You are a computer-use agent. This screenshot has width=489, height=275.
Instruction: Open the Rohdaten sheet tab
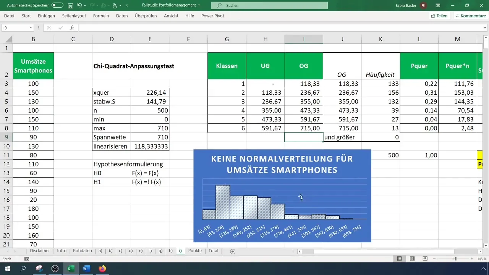pos(83,251)
